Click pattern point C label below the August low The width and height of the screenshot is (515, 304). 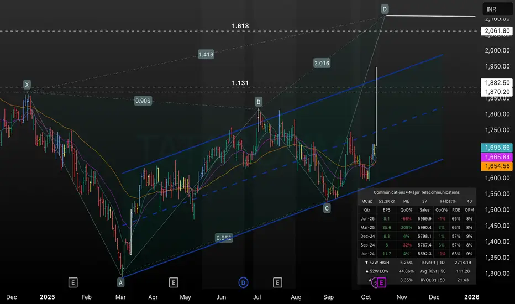pyautogui.click(x=327, y=208)
